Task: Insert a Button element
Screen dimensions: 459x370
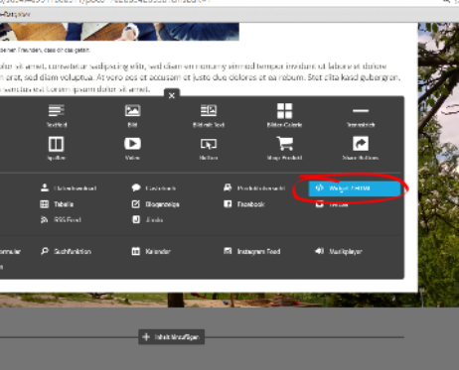Action: (209, 148)
